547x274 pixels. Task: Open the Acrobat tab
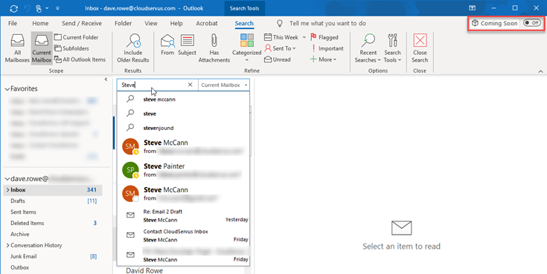tap(207, 23)
